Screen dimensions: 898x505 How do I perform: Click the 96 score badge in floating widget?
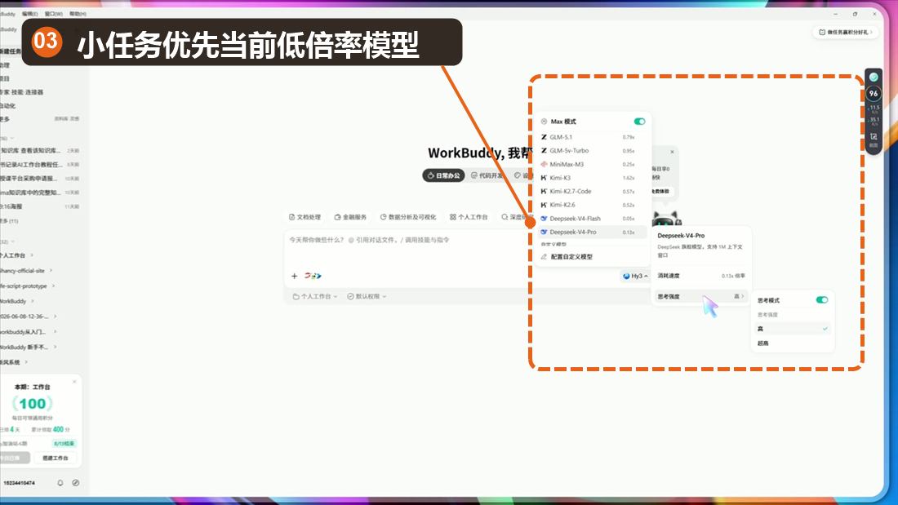(x=874, y=93)
